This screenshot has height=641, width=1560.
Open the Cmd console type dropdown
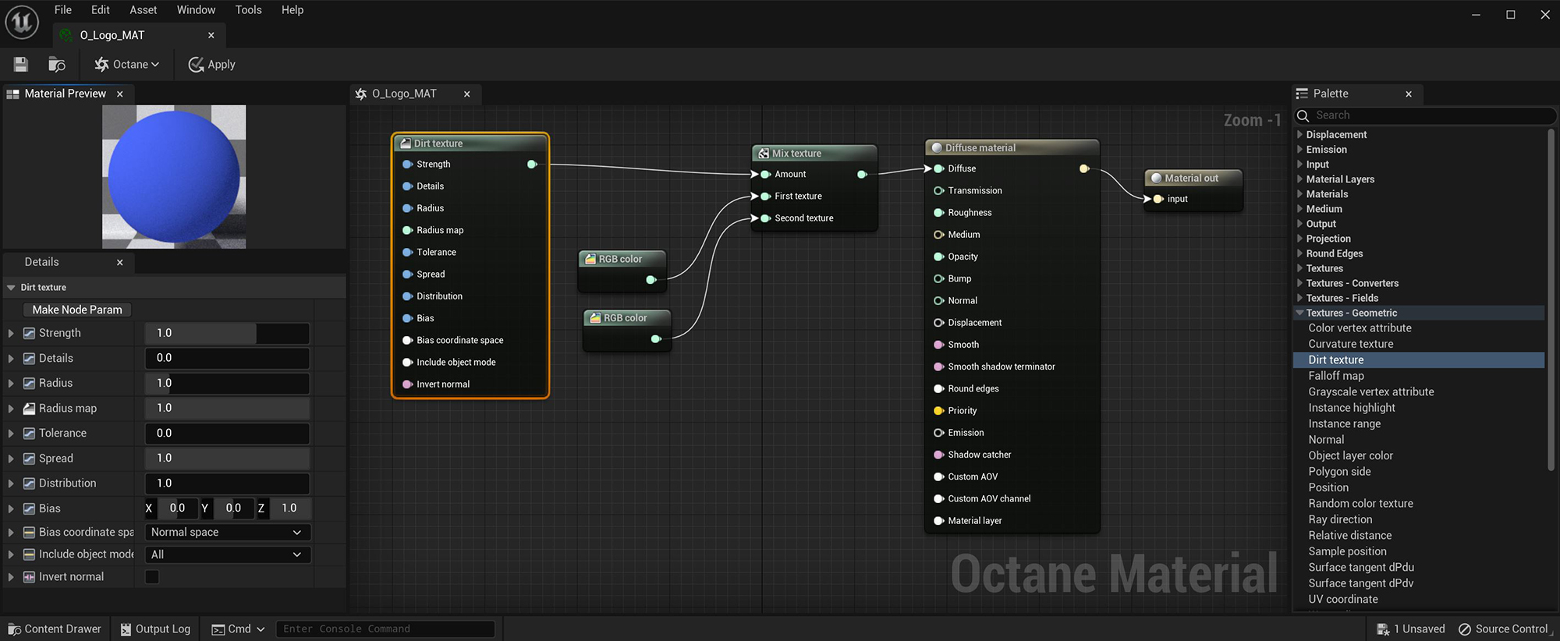click(x=239, y=629)
